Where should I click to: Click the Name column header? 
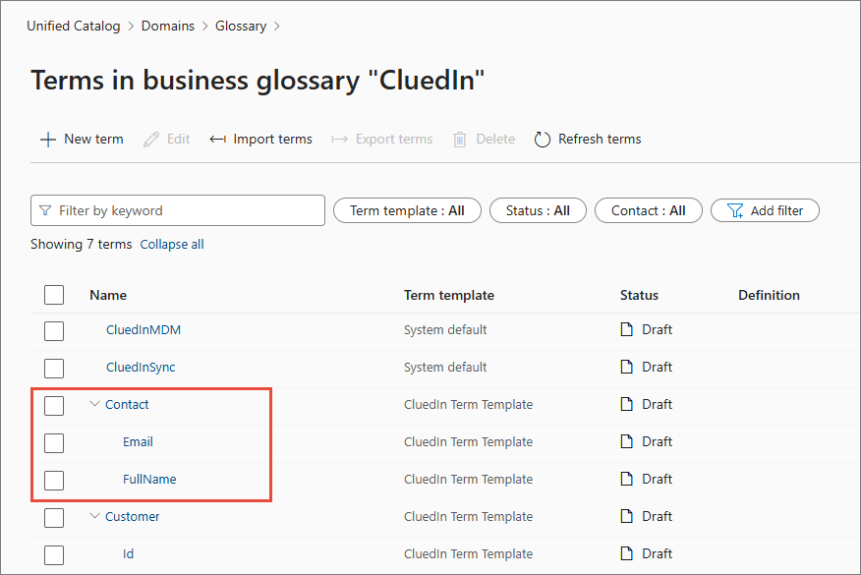[108, 295]
